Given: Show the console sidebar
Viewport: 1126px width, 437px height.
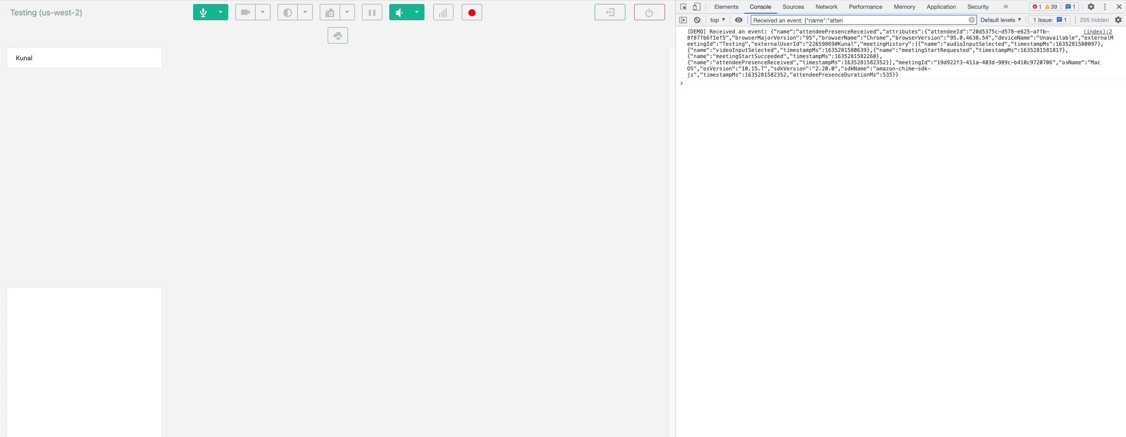Looking at the screenshot, I should (683, 20).
